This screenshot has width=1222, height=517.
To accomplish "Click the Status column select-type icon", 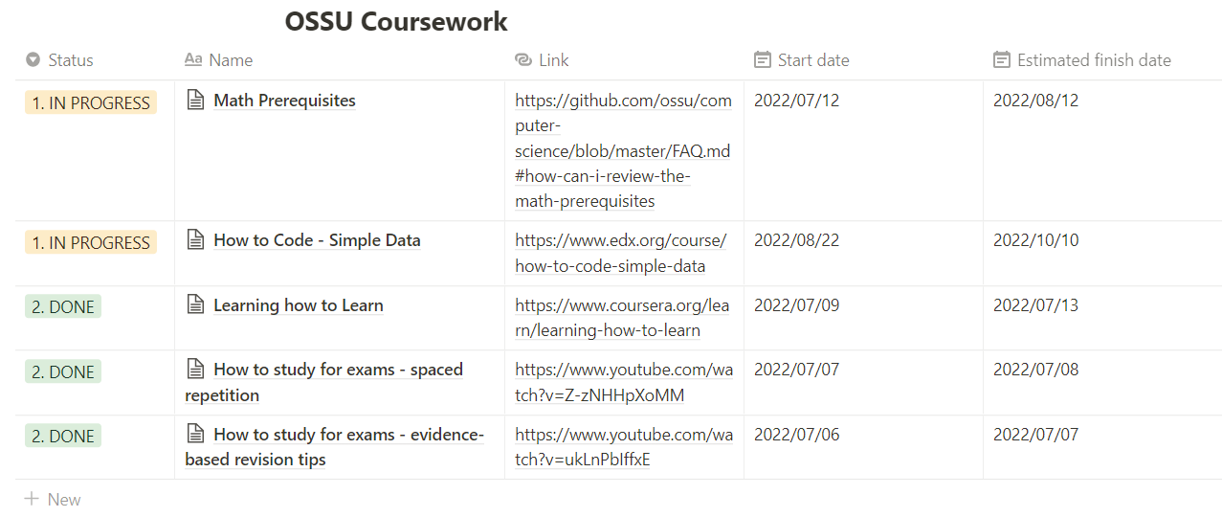I will [x=33, y=60].
